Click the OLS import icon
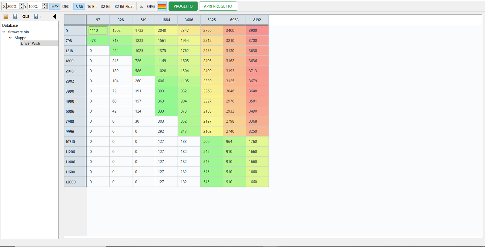485x247 pixels. pyautogui.click(x=26, y=16)
